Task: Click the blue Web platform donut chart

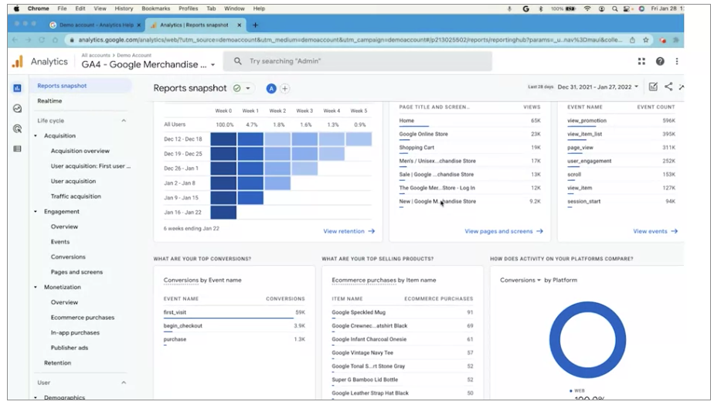Action: point(587,340)
